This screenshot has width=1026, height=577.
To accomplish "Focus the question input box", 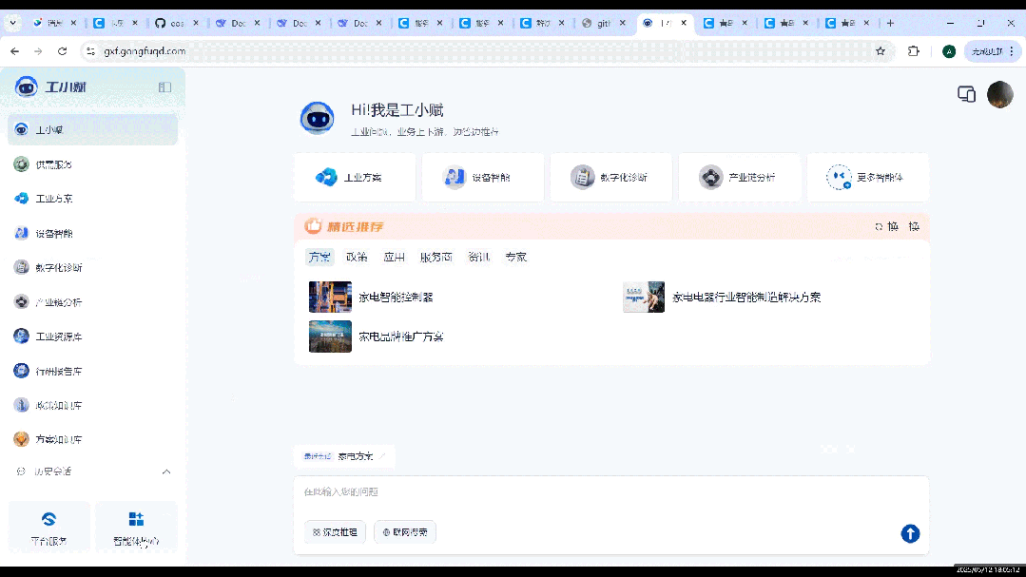I will click(611, 492).
